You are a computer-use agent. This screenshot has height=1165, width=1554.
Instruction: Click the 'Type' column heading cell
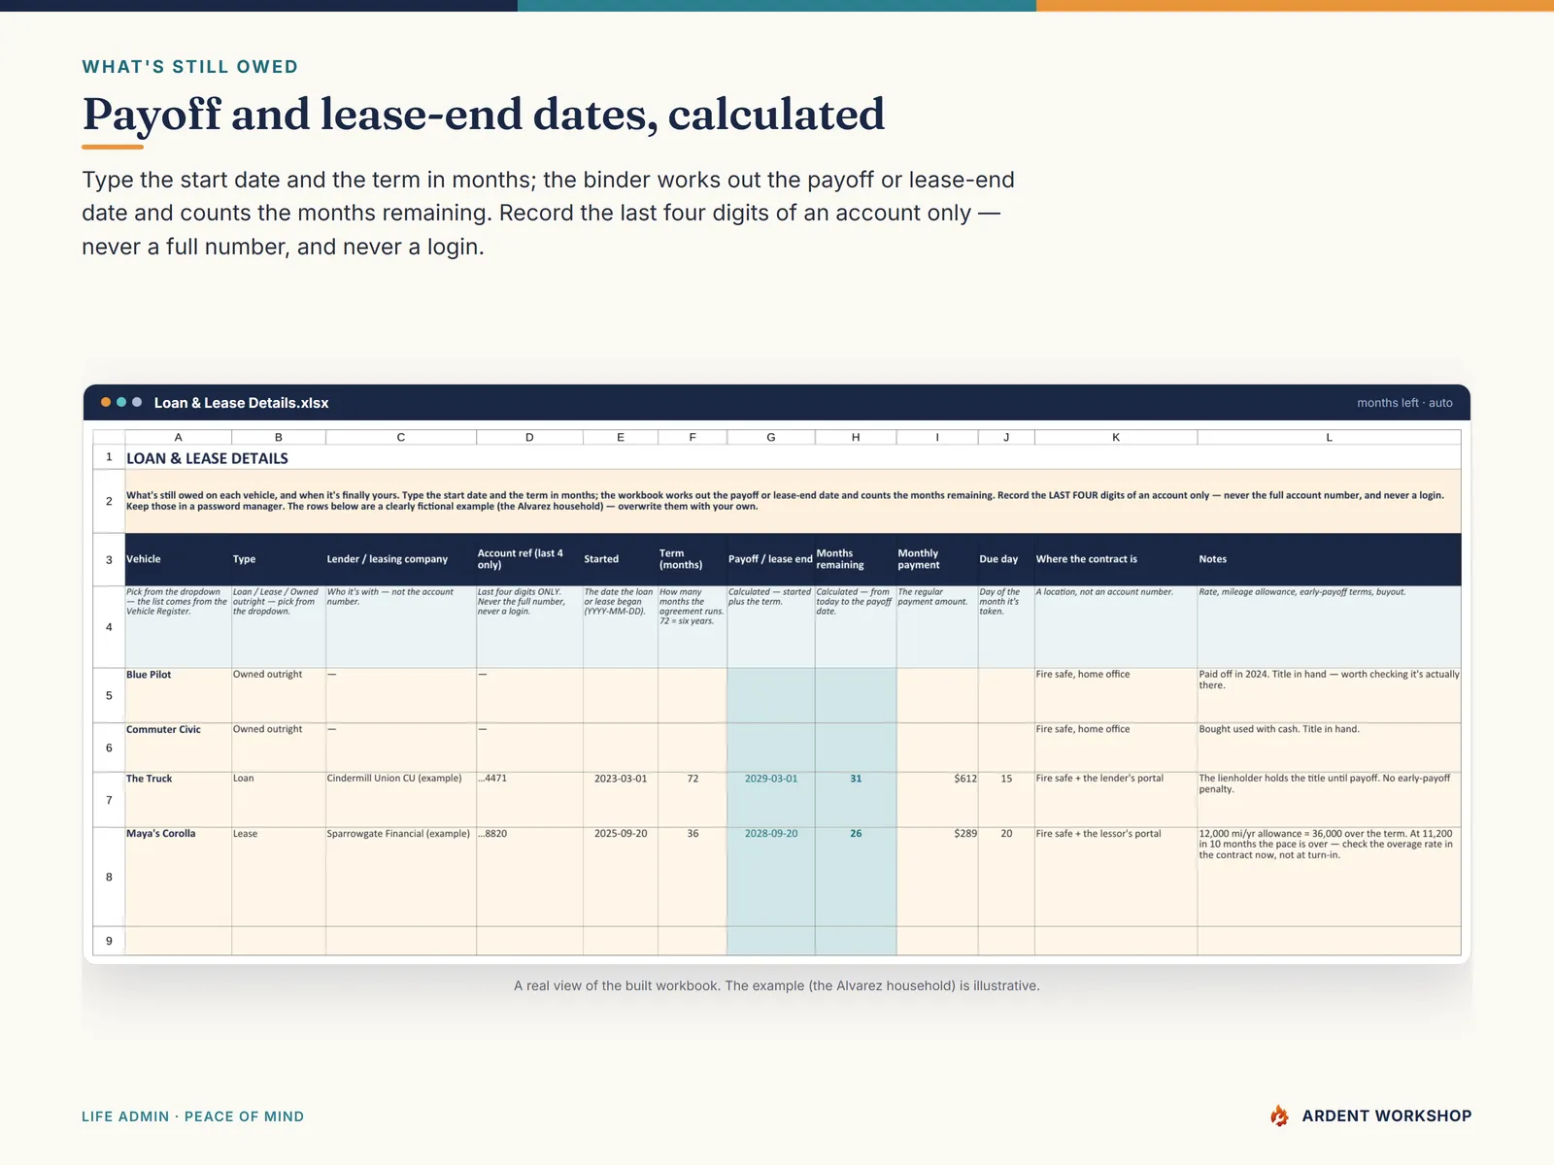point(279,559)
